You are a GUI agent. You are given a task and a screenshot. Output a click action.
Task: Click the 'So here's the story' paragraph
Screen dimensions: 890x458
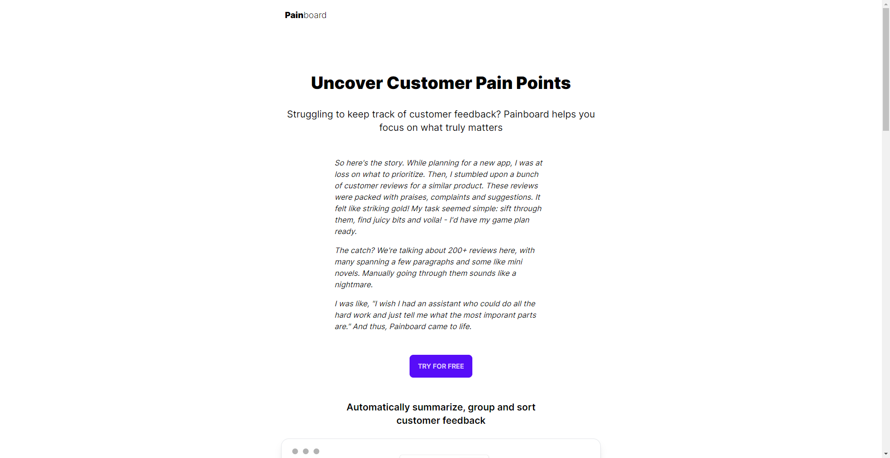point(438,197)
